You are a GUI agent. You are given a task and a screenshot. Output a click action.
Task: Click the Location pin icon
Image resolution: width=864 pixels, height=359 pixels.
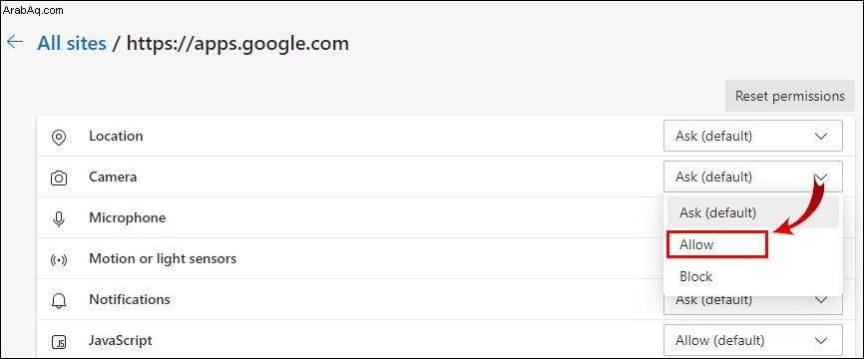click(x=59, y=137)
